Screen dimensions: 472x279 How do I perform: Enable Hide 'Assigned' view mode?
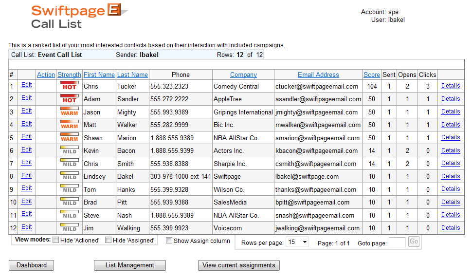click(x=108, y=240)
